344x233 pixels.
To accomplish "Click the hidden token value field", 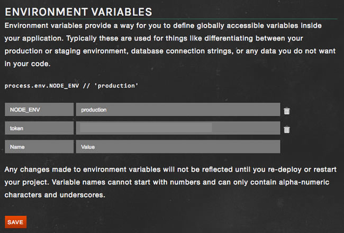I will [x=177, y=128].
